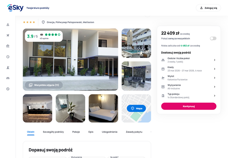
Task: Expand 'Typ pokoju' room selection
Action: [189, 96]
